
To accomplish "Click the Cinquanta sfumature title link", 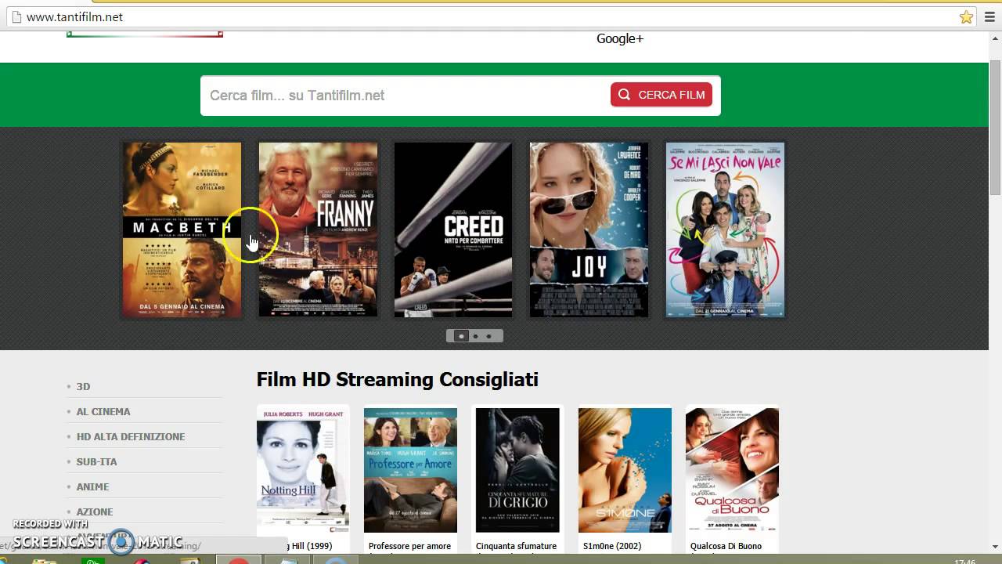I will 516,546.
